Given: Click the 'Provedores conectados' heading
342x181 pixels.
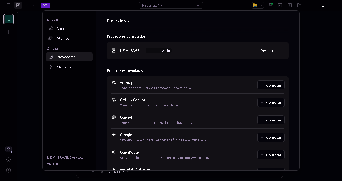Looking at the screenshot, I should point(126,36).
